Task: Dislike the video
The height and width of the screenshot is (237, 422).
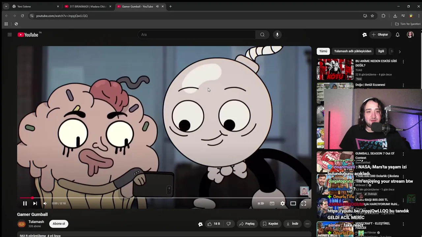Action: (228, 224)
